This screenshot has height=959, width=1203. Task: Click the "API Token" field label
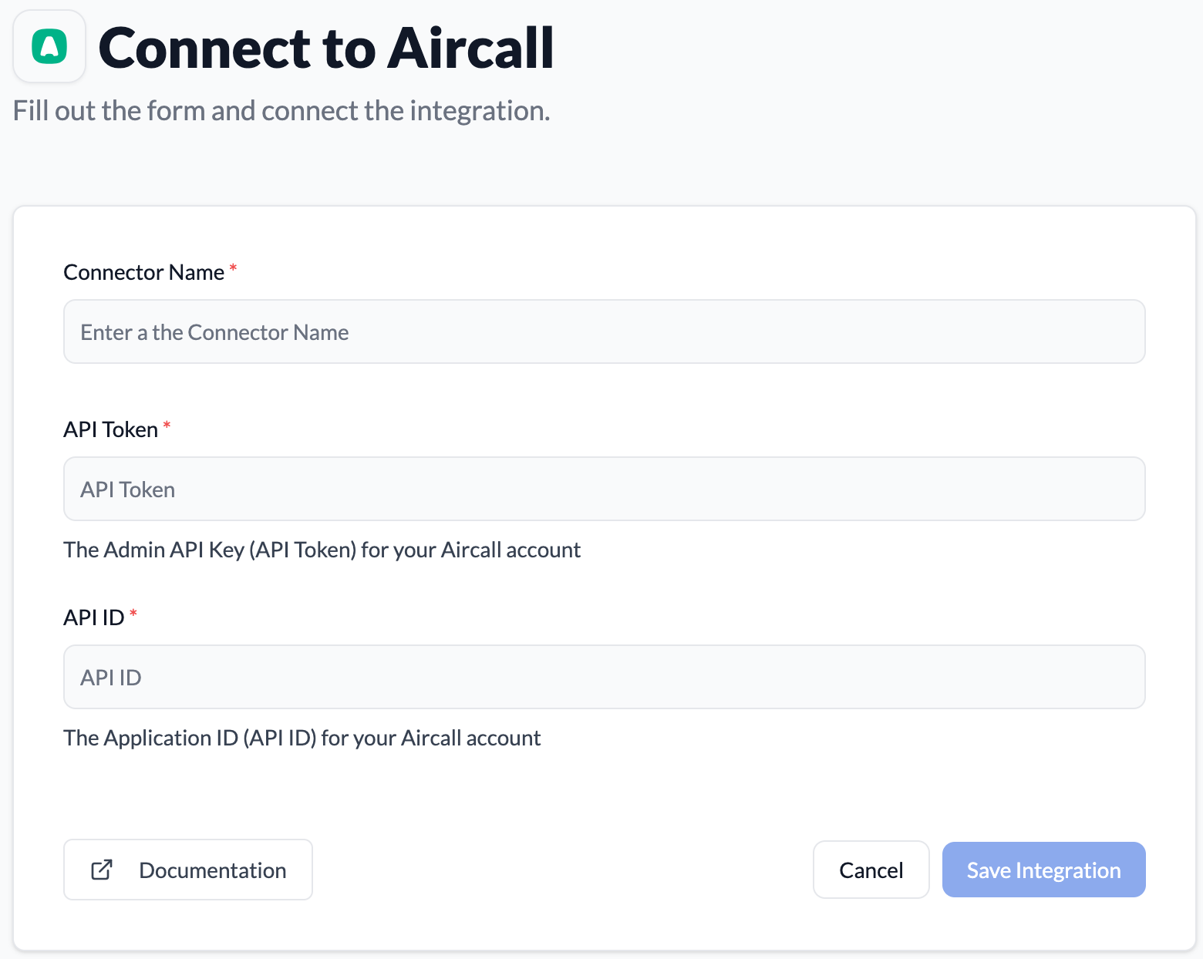tap(110, 429)
